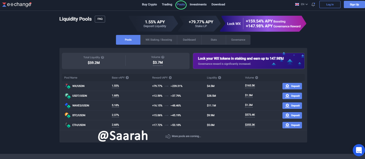Click the BTC/USDN pool name
This screenshot has height=159, width=365.
pyautogui.click(x=79, y=115)
